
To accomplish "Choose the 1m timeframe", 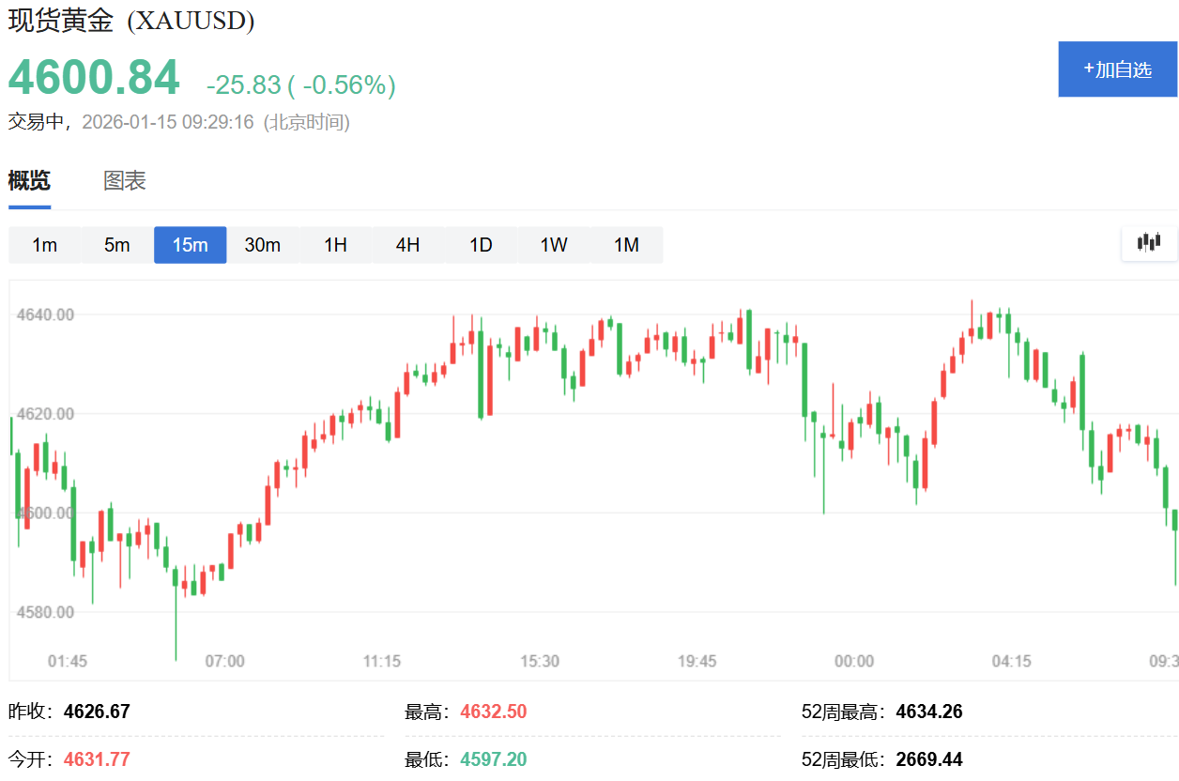I will click(x=44, y=245).
